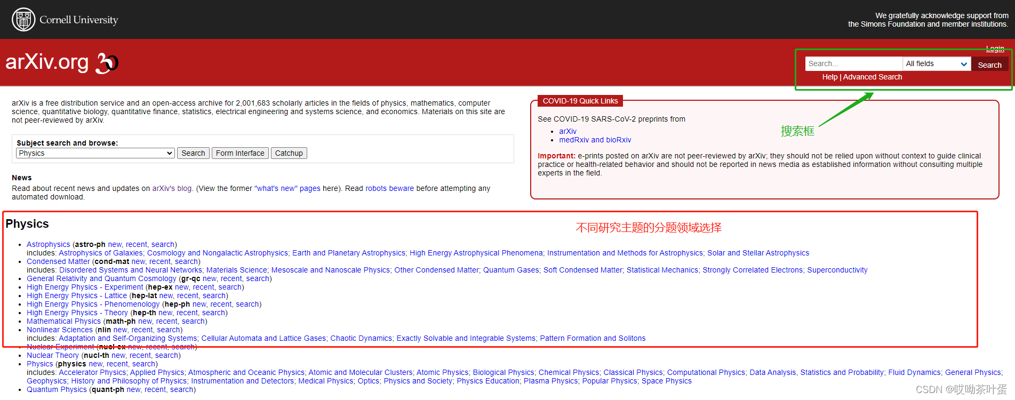Open Quantum Physics link

(57, 389)
